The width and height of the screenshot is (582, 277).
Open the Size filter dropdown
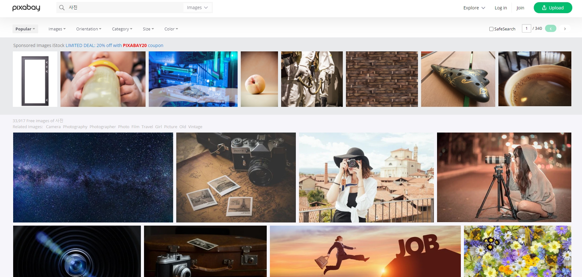(x=148, y=29)
